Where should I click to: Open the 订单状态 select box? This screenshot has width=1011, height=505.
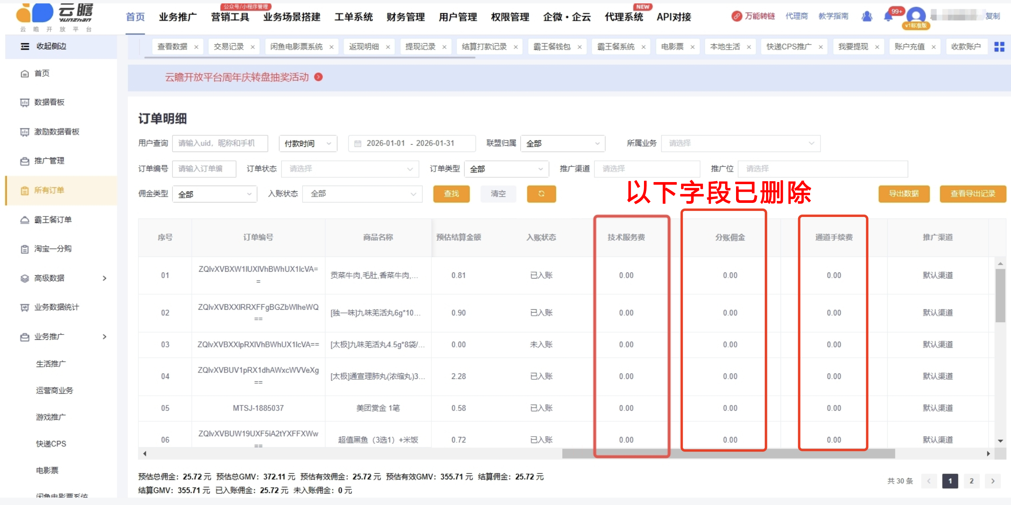[x=350, y=169]
